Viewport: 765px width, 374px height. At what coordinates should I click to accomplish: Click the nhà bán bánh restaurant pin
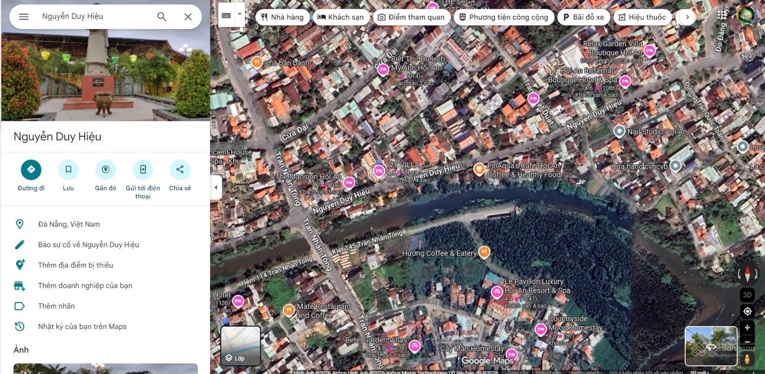click(257, 62)
